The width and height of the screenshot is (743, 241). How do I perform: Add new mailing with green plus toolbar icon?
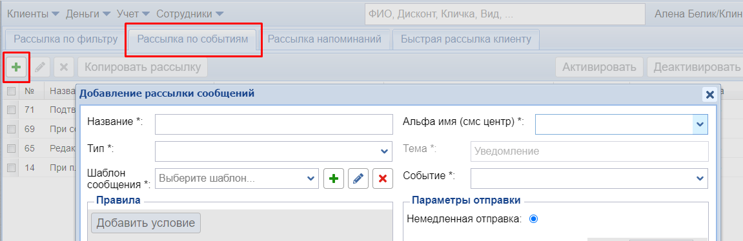point(16,67)
